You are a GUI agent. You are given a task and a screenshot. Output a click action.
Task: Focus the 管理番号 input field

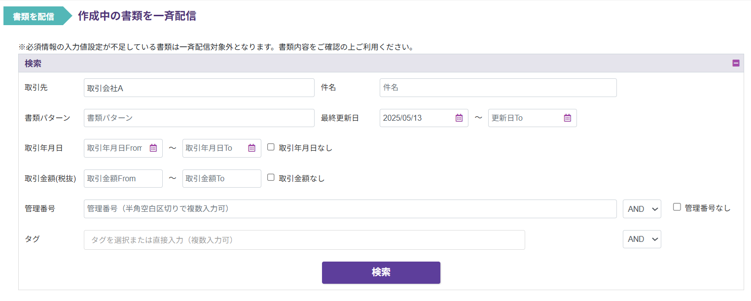[x=350, y=209]
